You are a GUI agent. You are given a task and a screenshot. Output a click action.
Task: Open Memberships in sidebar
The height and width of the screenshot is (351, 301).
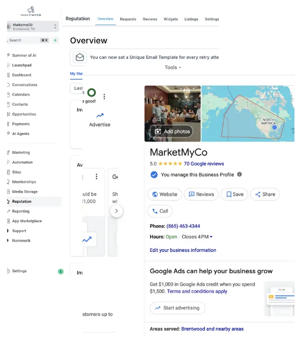click(x=24, y=182)
